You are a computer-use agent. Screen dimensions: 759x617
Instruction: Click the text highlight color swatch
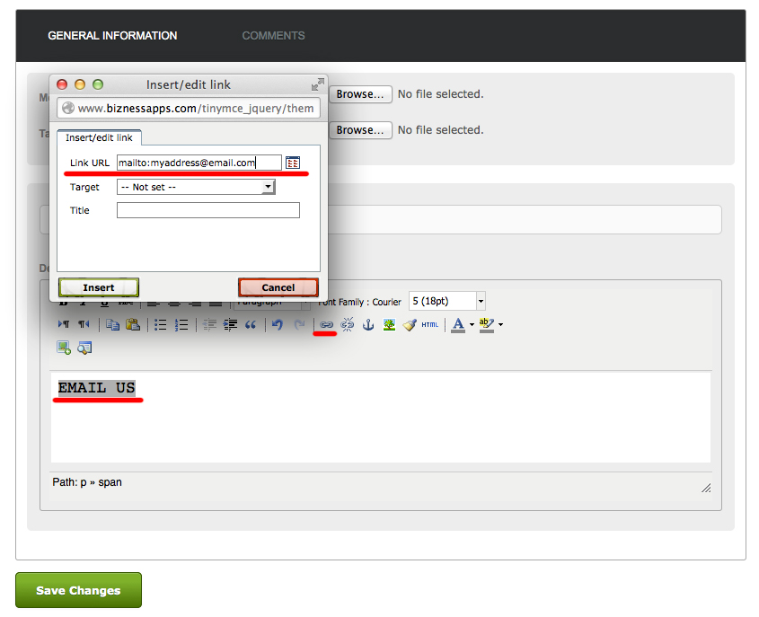click(x=486, y=324)
